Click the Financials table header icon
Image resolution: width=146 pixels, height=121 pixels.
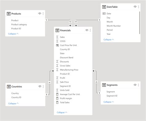click(x=57, y=30)
